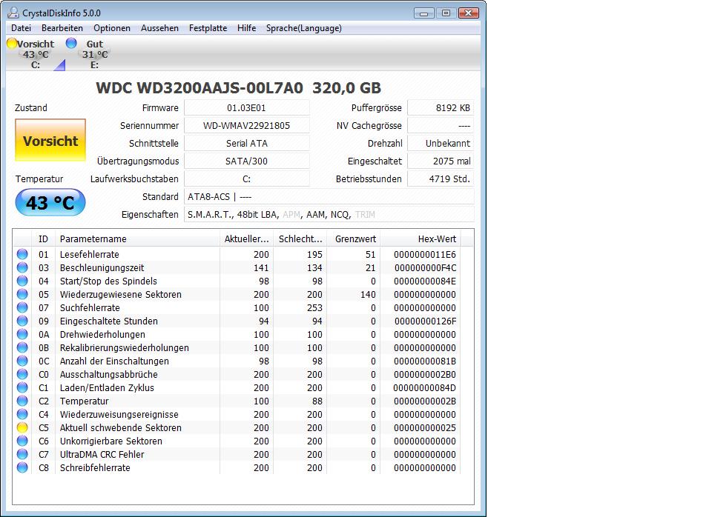Click the Parametername column header

(137, 239)
